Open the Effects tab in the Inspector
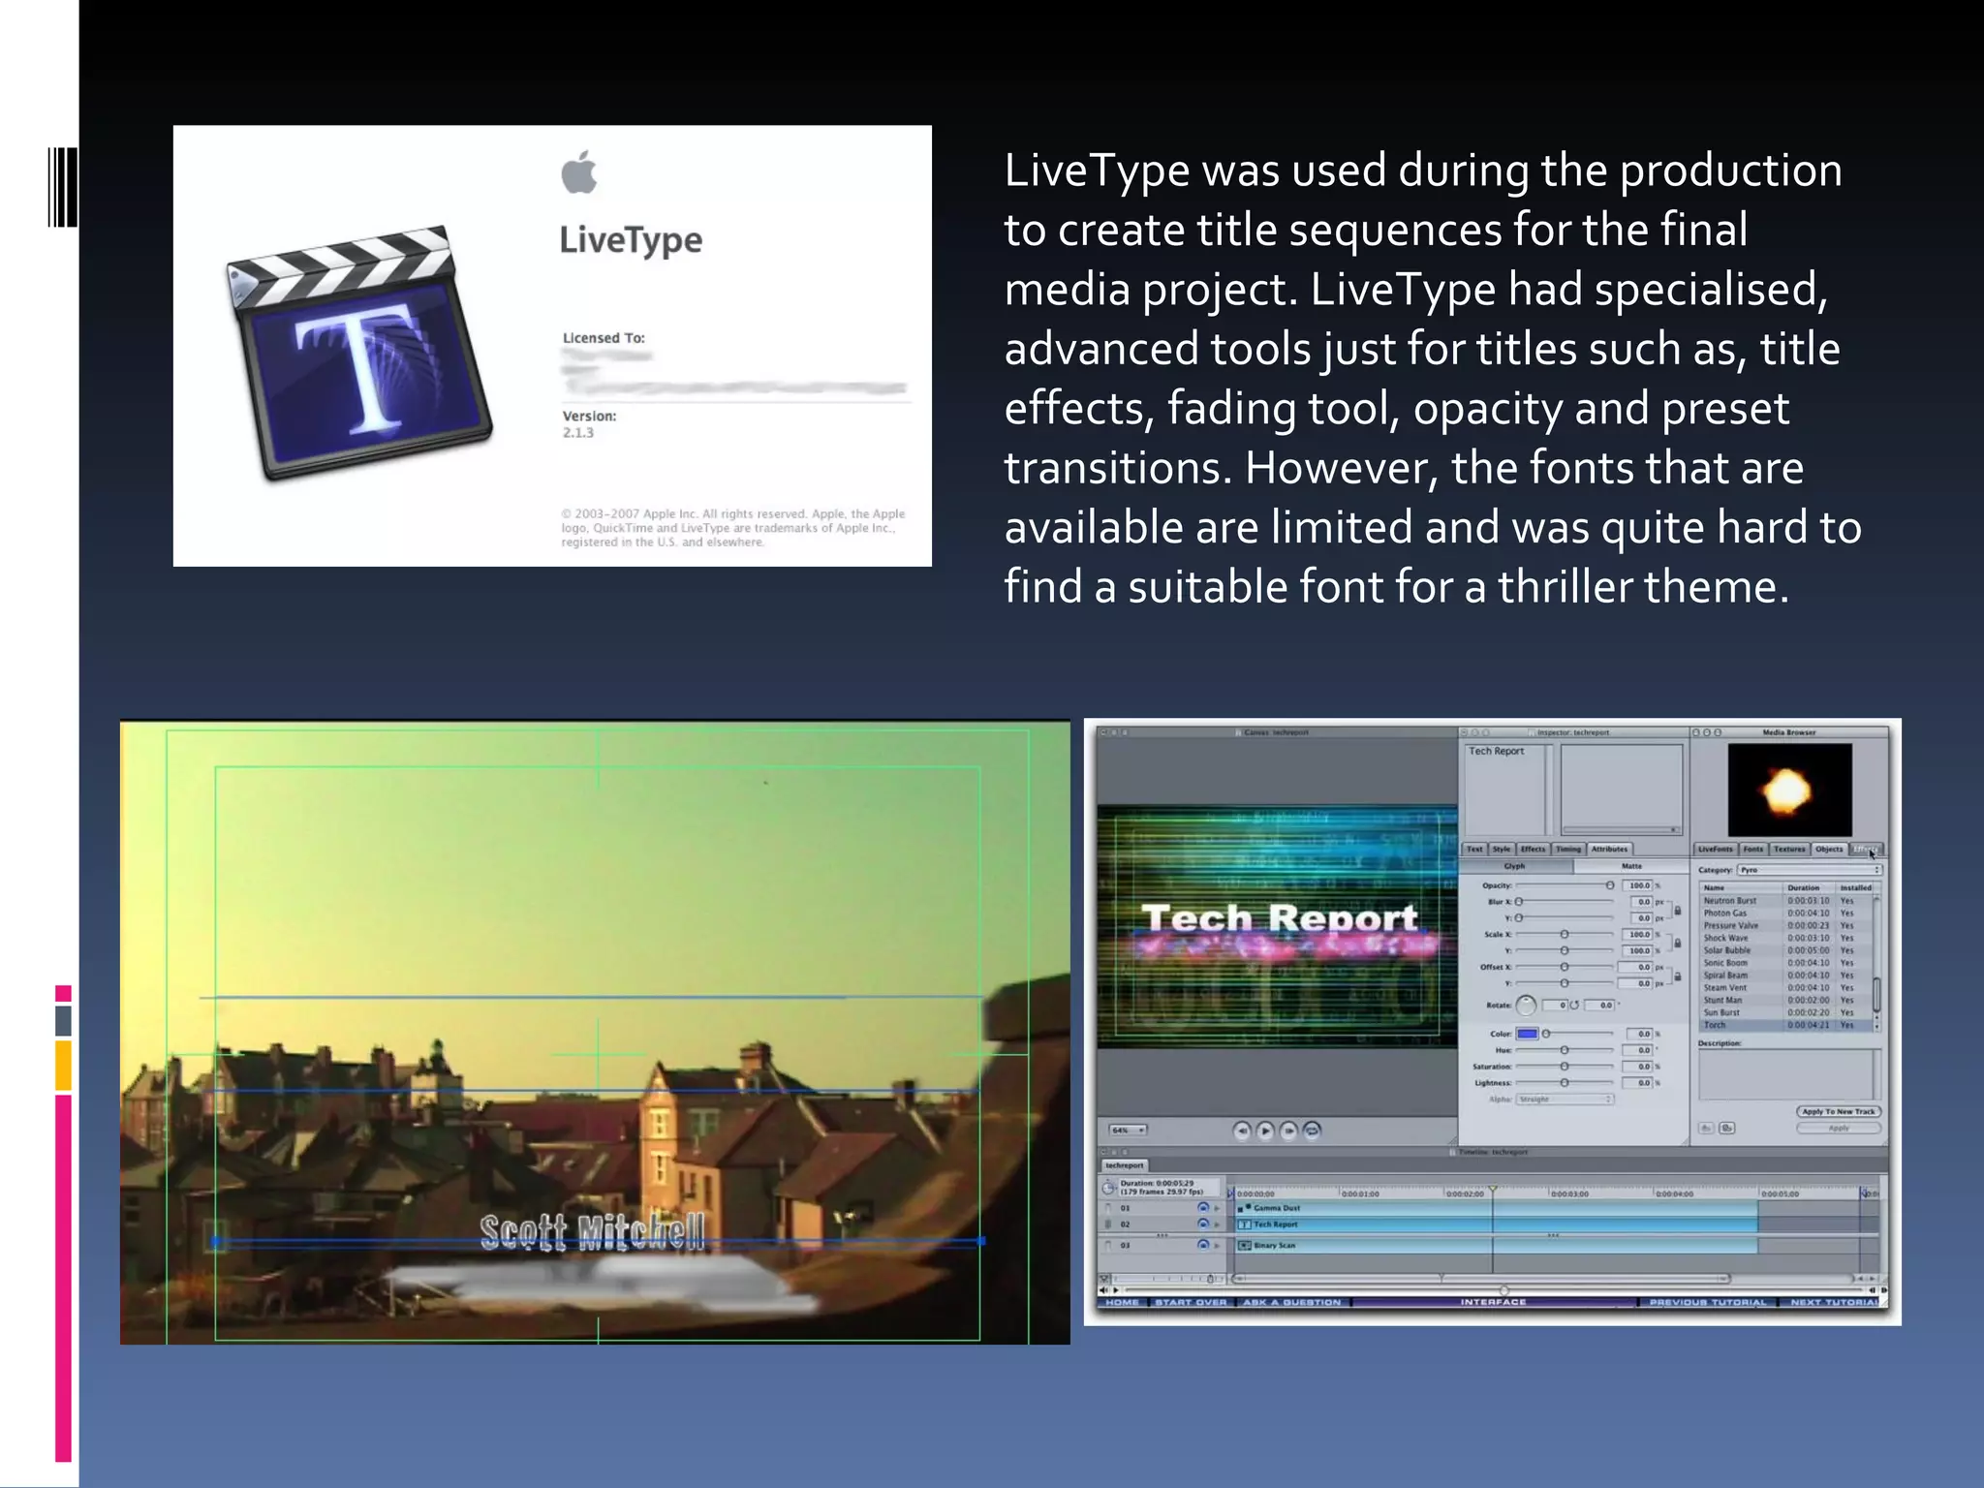The width and height of the screenshot is (1984, 1488). (1534, 850)
